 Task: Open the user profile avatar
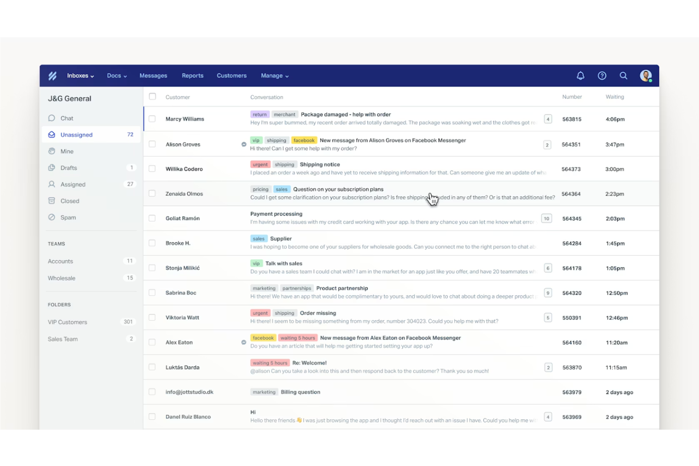(x=646, y=76)
